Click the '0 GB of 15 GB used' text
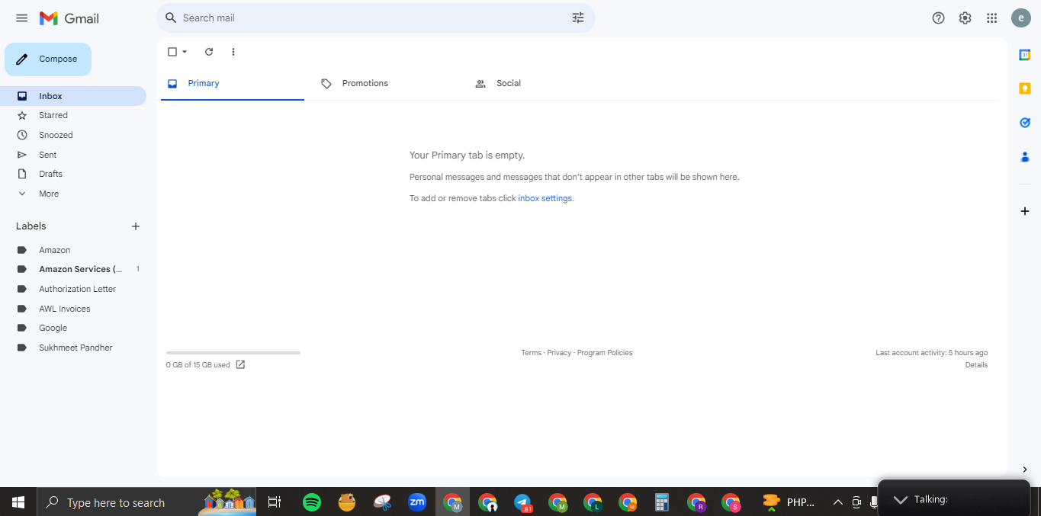This screenshot has height=516, width=1041. coord(198,365)
